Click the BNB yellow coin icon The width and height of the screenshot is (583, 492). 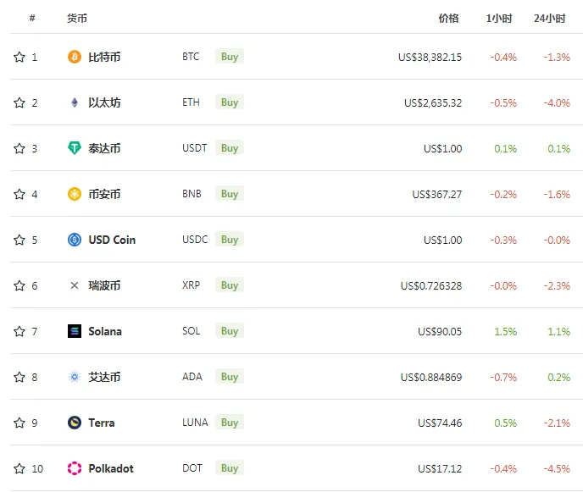pyautogui.click(x=75, y=194)
